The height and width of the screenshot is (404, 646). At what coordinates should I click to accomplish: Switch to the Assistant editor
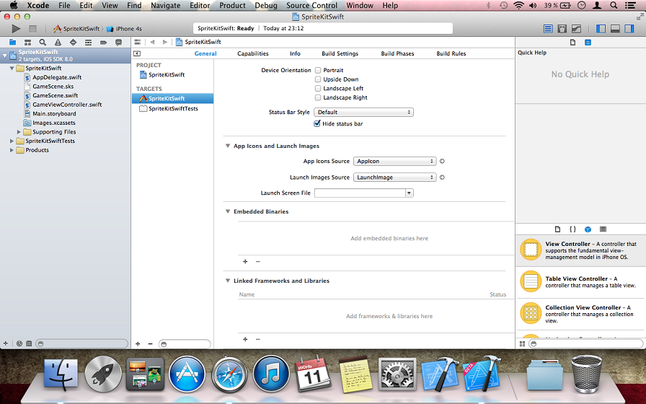pyautogui.click(x=562, y=28)
